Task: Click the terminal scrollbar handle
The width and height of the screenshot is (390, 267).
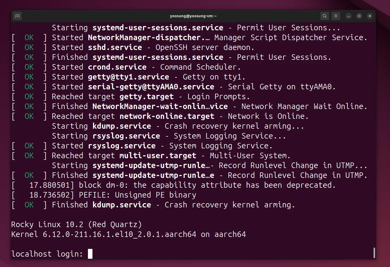Action: pos(374,253)
